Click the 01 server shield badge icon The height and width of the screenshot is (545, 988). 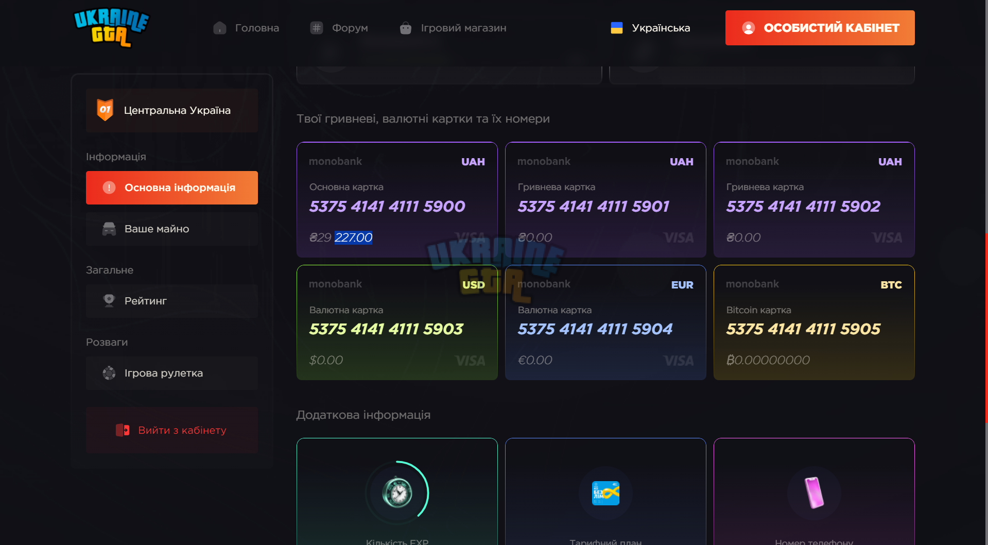click(105, 110)
